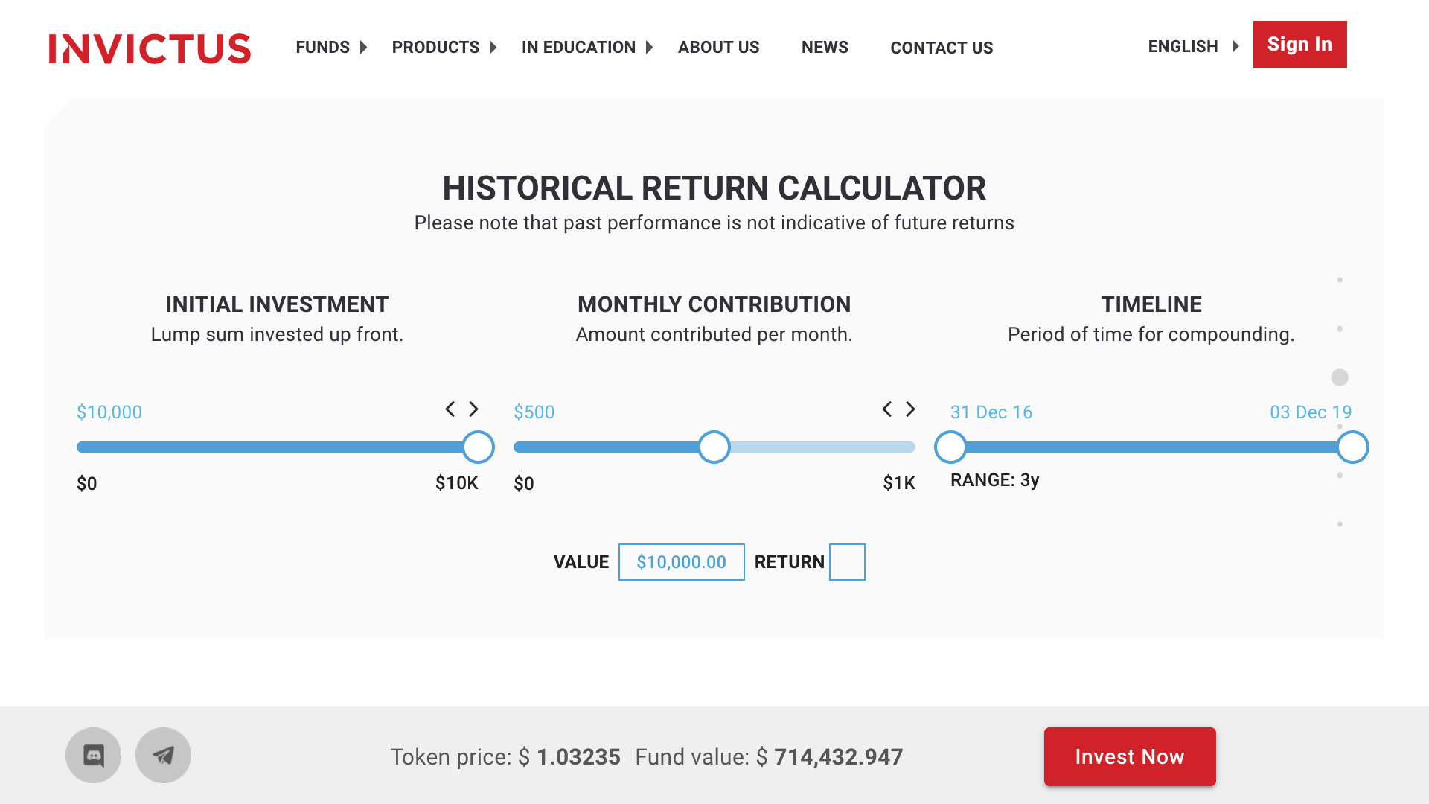Screen dimensions: 1429x804
Task: Click the 31 Dec 16 start date
Action: pyautogui.click(x=991, y=412)
